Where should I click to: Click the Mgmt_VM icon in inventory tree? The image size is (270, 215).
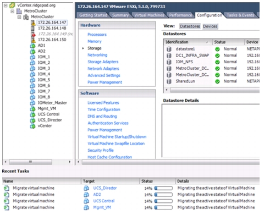pyautogui.click(x=32, y=108)
